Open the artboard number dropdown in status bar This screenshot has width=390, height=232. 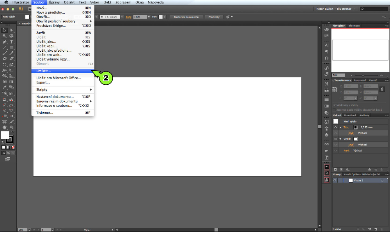point(53,230)
